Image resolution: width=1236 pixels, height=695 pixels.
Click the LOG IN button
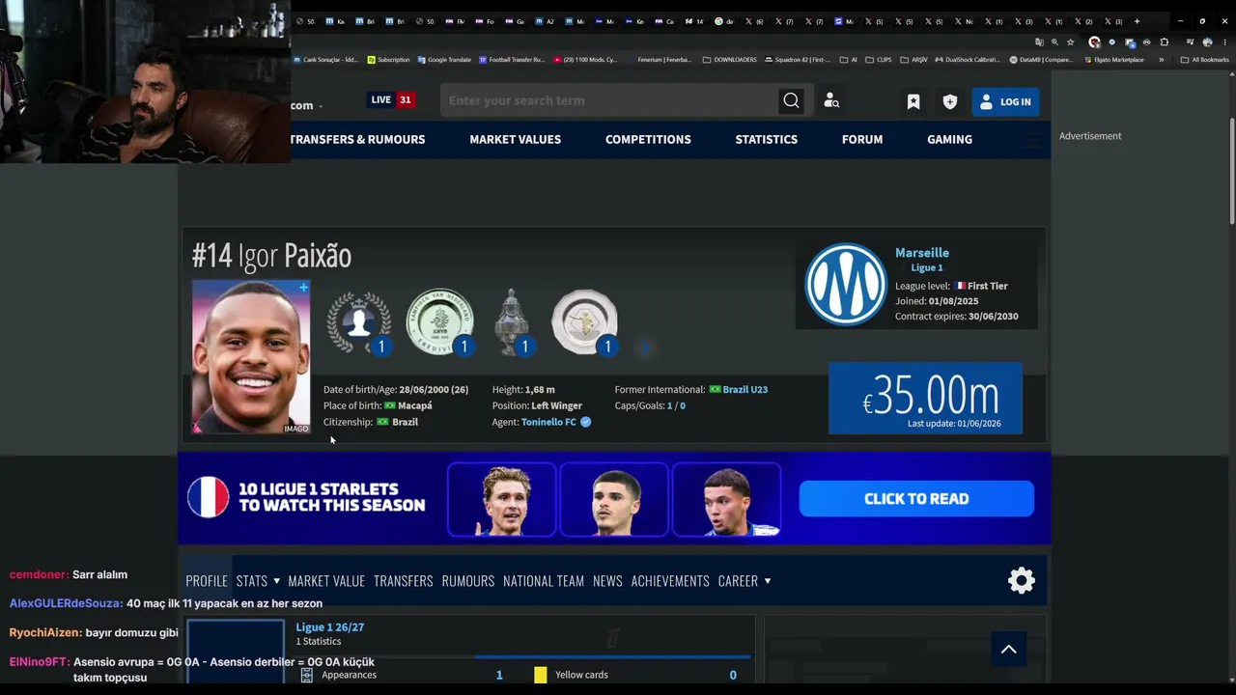pyautogui.click(x=1005, y=101)
